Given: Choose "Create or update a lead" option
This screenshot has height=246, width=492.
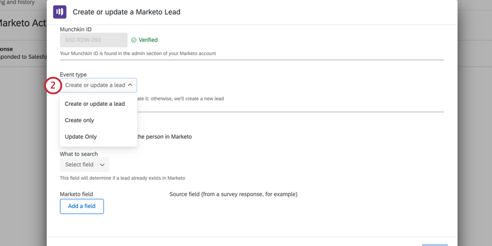Looking at the screenshot, I should click(95, 104).
